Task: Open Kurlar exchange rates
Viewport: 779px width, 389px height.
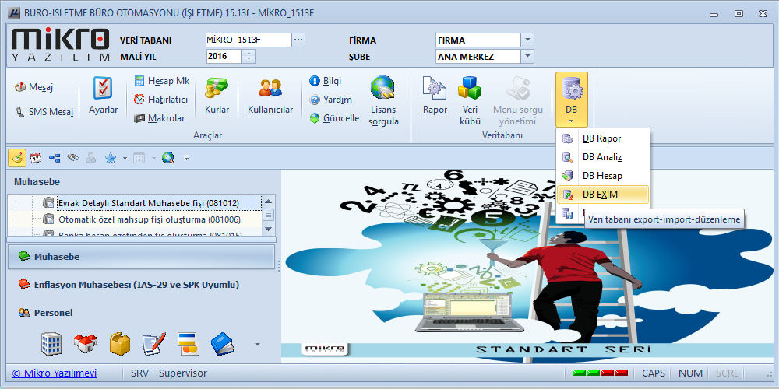Action: pyautogui.click(x=217, y=96)
